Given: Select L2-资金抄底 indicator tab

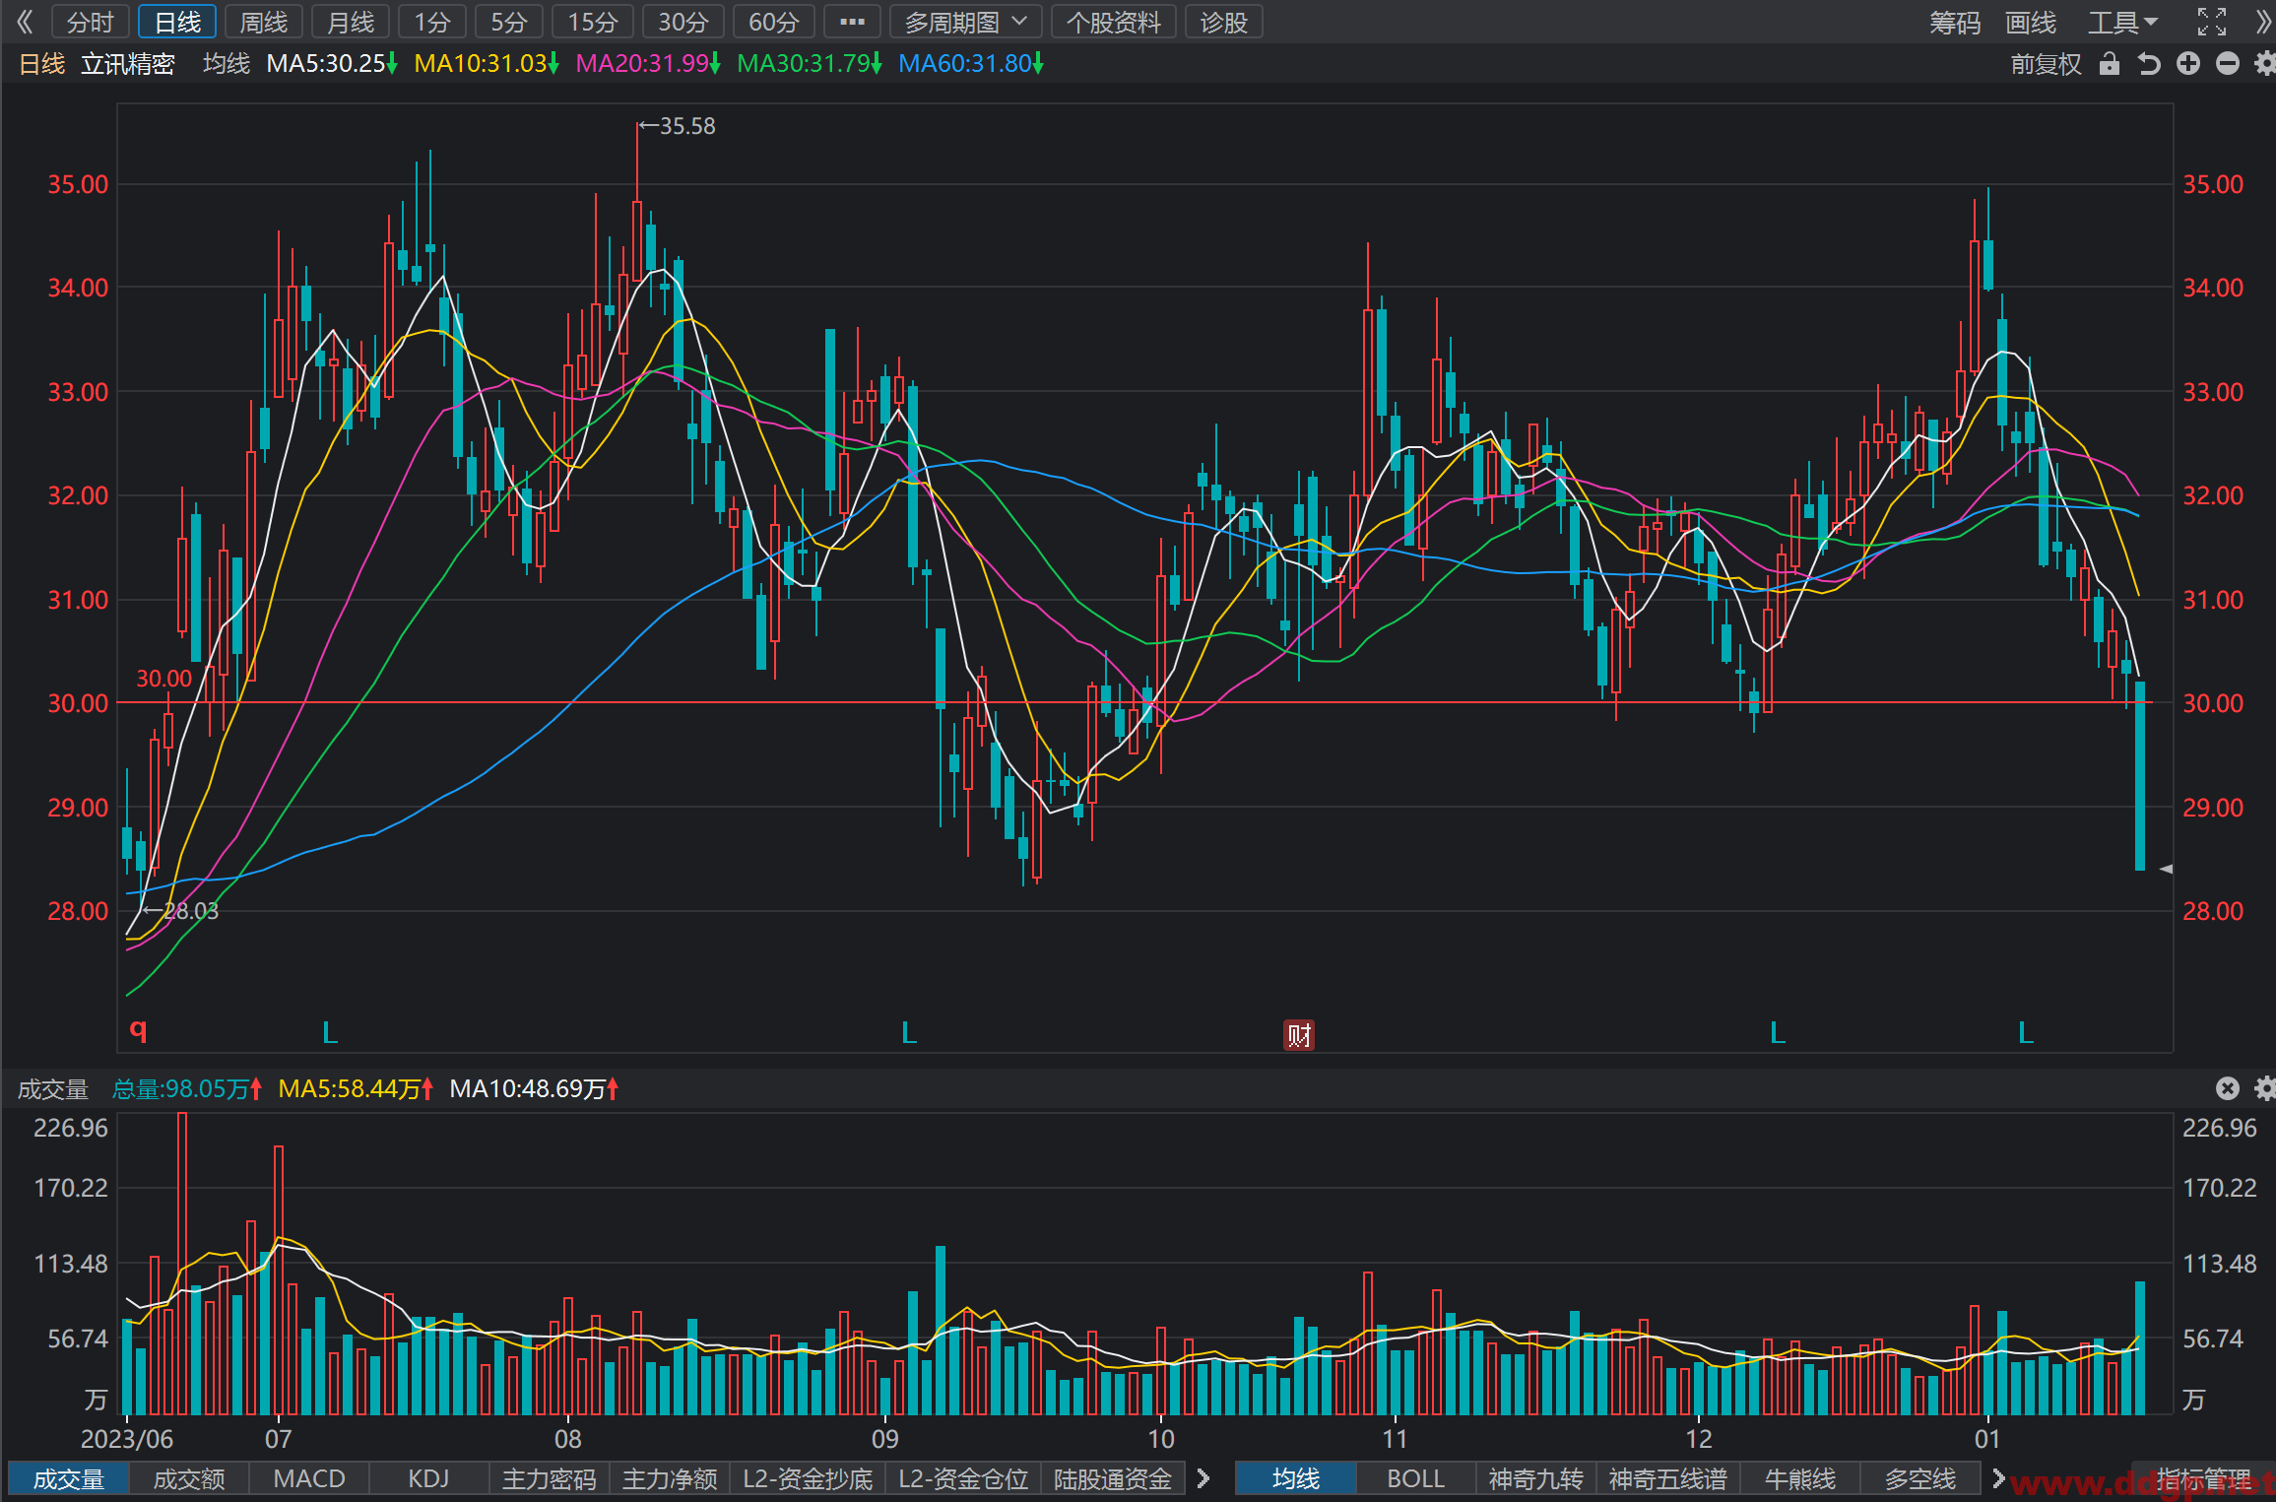Looking at the screenshot, I should [808, 1478].
